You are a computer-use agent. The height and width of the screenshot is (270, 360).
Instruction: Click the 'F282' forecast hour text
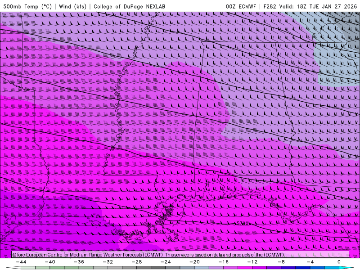coord(270,6)
